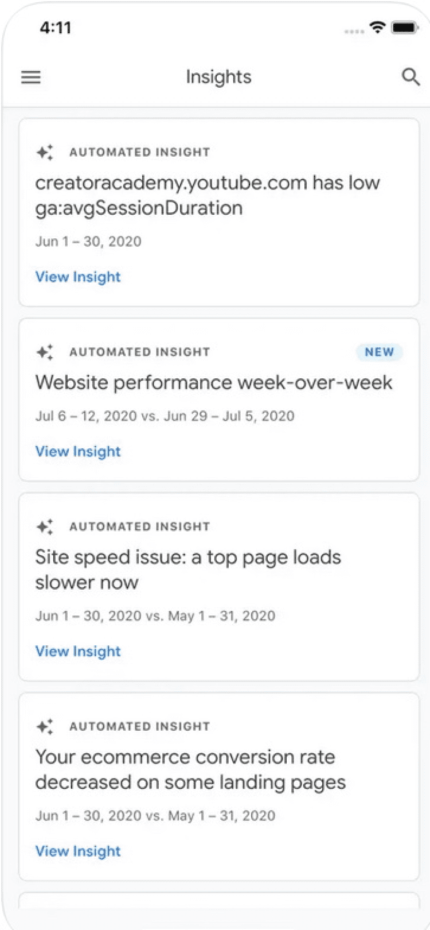View Insight for site speed issue
The width and height of the screenshot is (430, 930).
[x=78, y=651]
